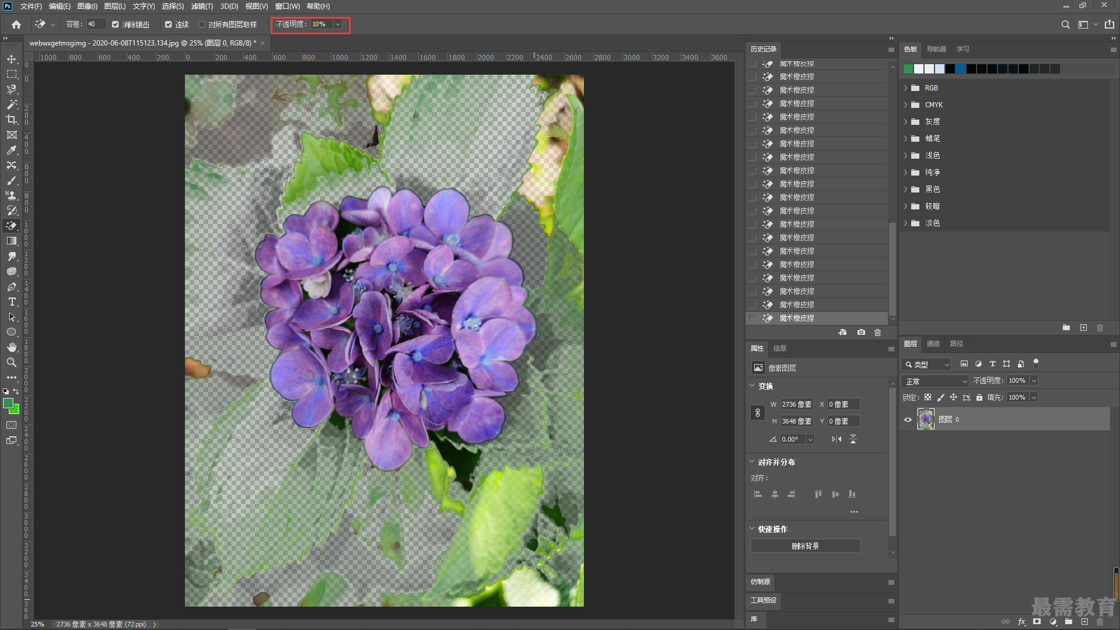This screenshot has height=630, width=1120.
Task: Click the Share icon top right
Action: pyautogui.click(x=1109, y=24)
